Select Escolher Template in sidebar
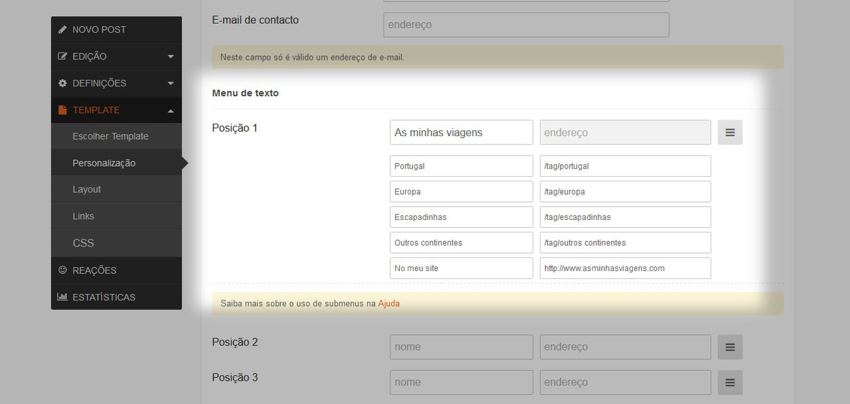The image size is (850, 404). (x=116, y=136)
